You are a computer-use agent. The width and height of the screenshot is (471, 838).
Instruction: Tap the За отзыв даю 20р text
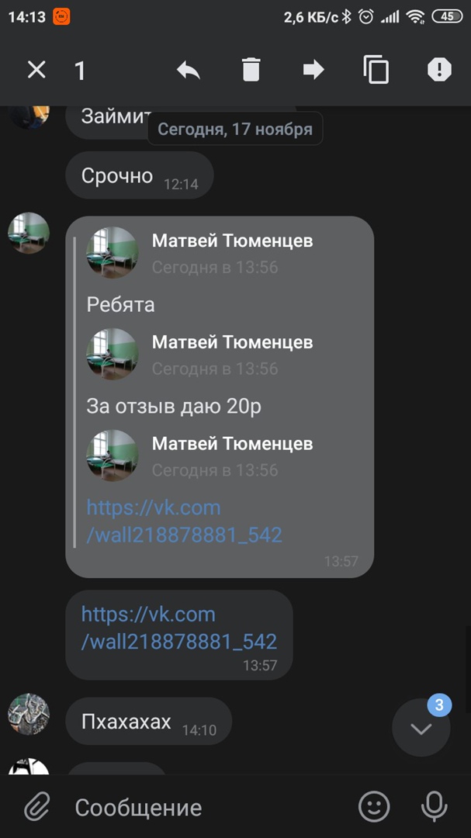click(174, 407)
